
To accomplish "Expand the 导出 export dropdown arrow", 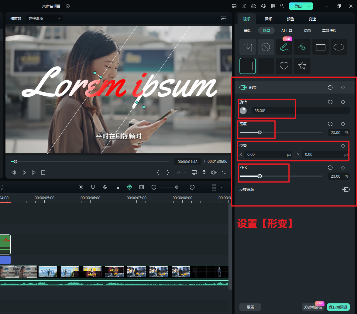I will (x=309, y=6).
